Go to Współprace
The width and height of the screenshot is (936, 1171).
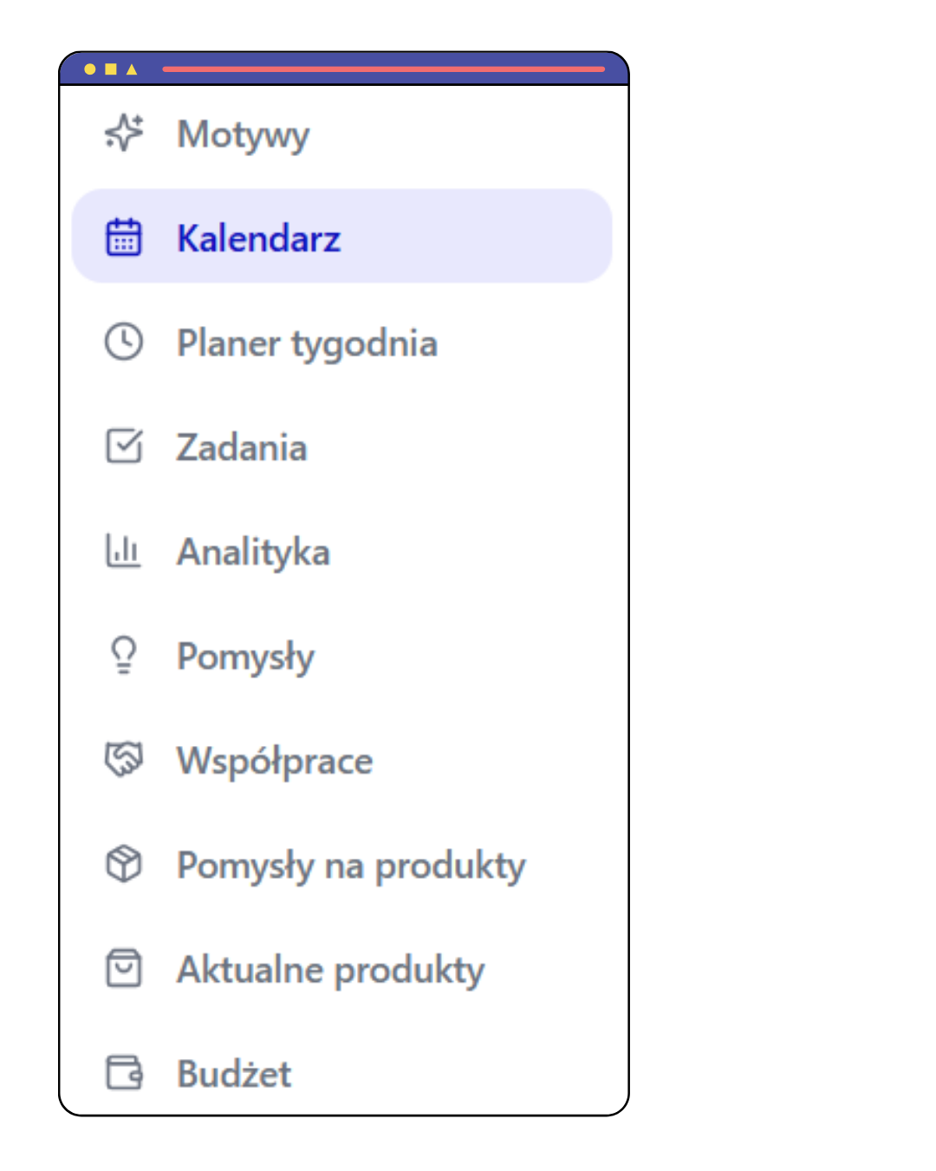point(275,761)
